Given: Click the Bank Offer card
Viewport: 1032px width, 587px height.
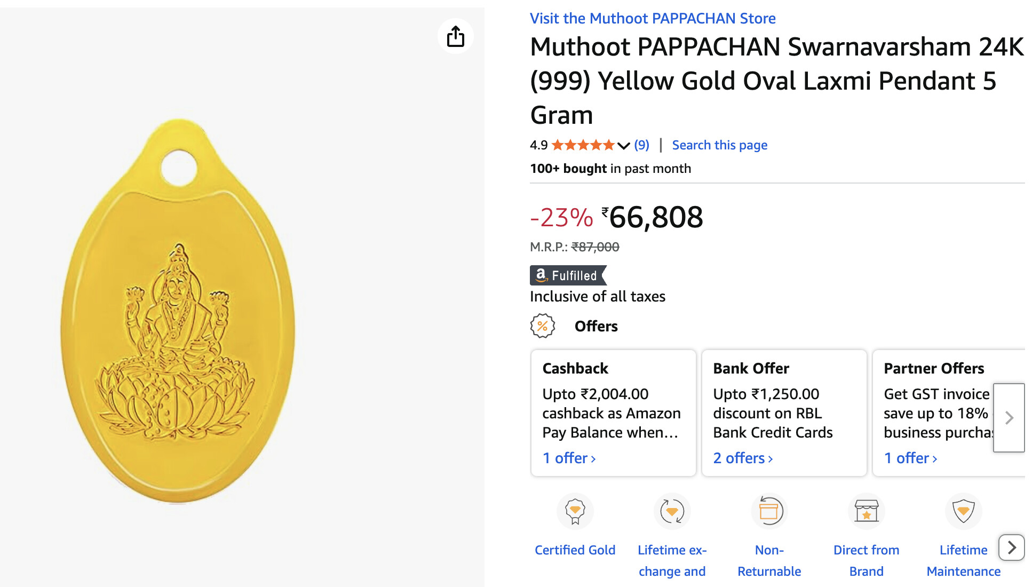Looking at the screenshot, I should point(783,412).
